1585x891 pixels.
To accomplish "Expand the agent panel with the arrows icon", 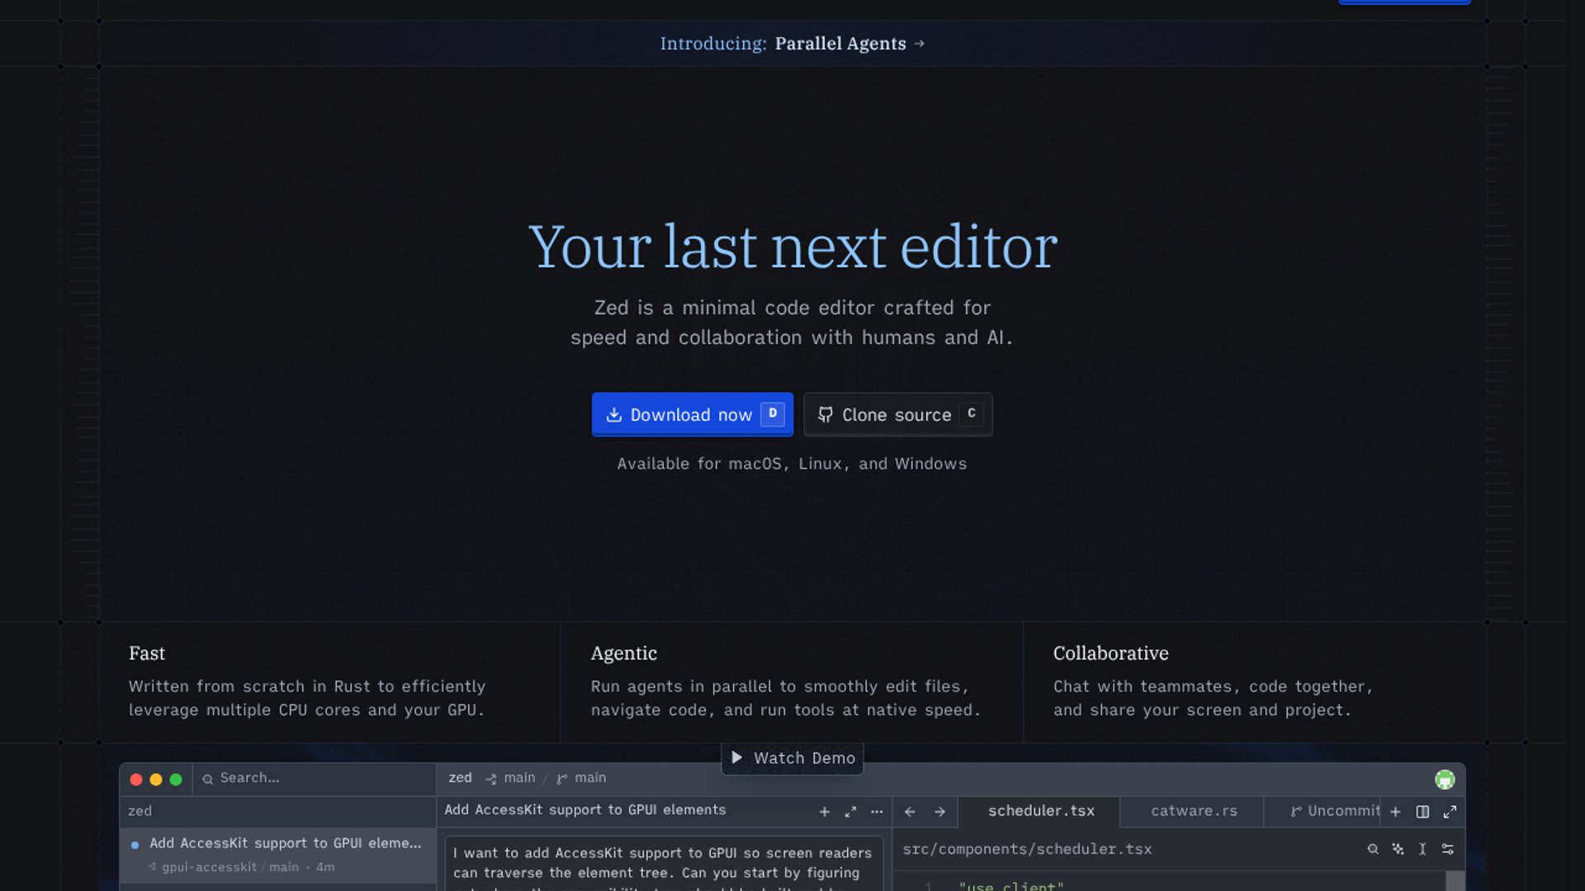I will 850,812.
